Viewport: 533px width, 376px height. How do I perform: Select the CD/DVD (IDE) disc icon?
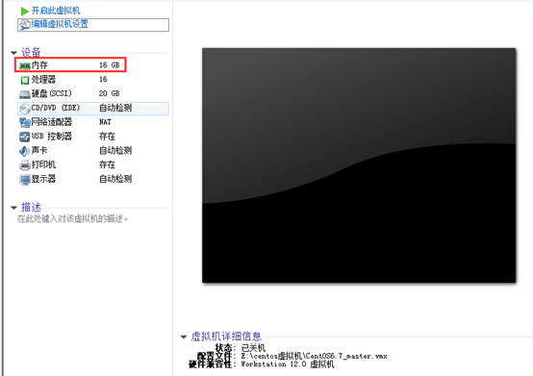[25, 109]
